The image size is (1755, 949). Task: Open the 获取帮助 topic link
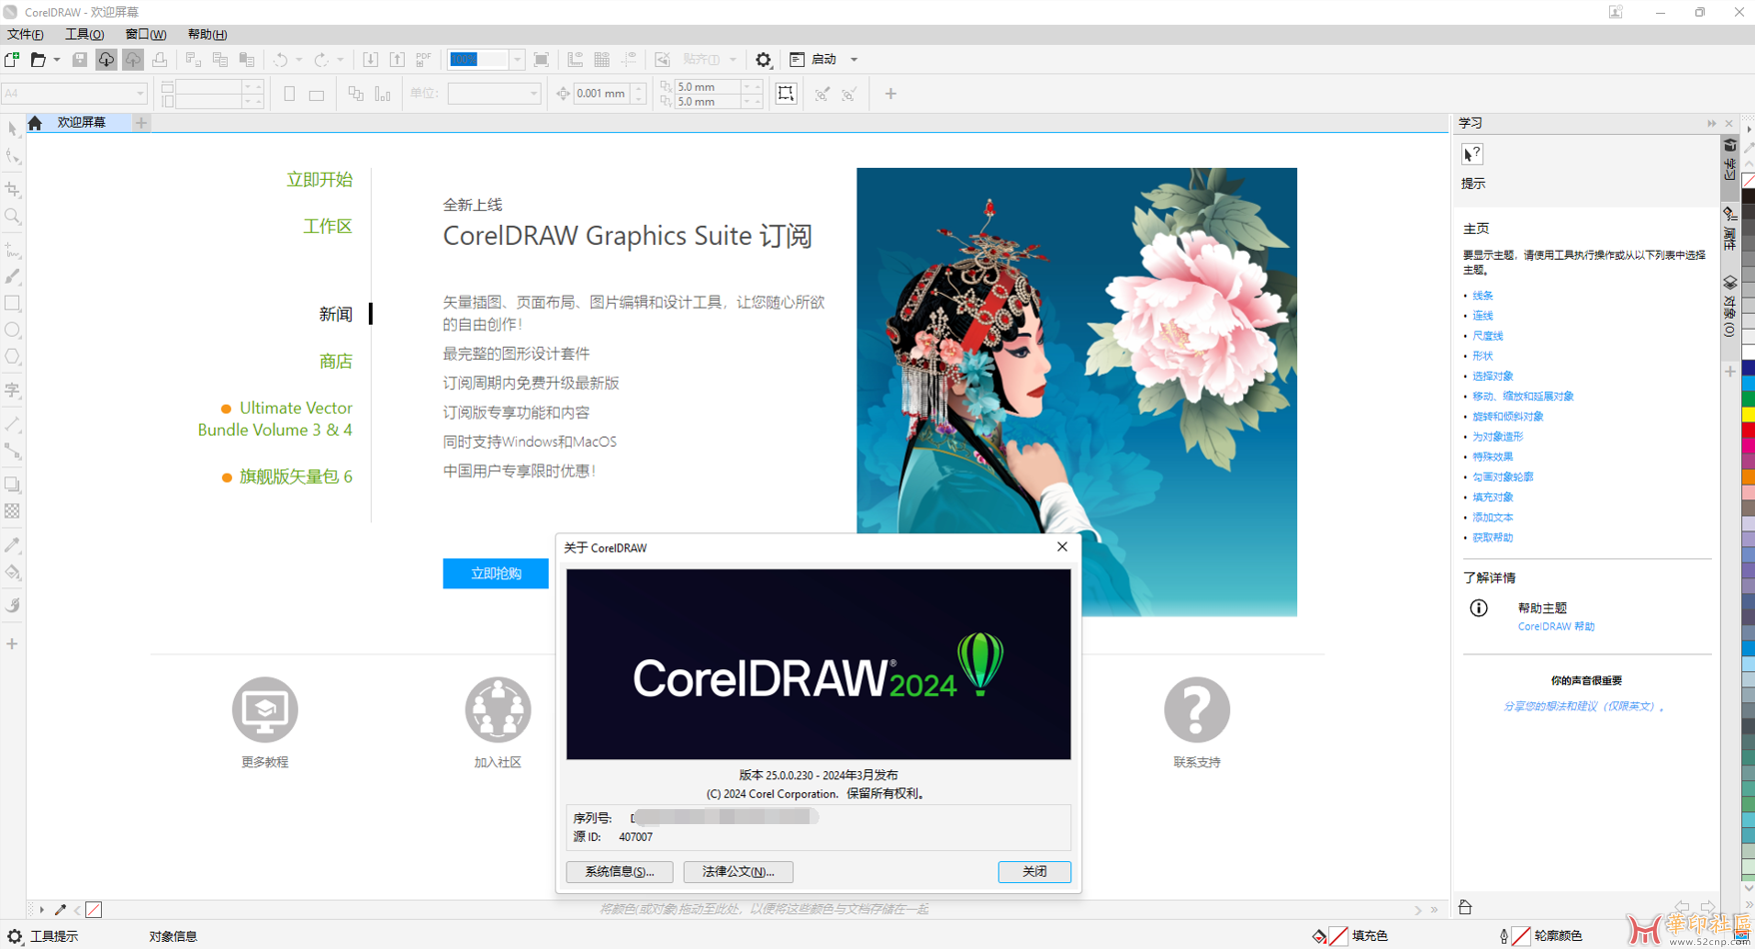1492,537
